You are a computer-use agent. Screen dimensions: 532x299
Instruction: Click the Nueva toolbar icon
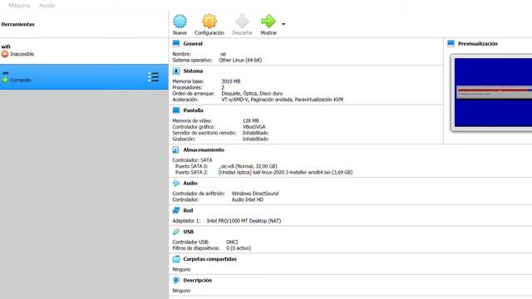coord(180,21)
